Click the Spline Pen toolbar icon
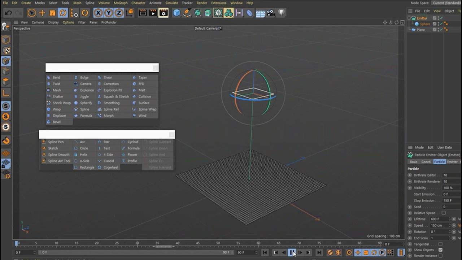This screenshot has height=260, width=462. pos(187,13)
